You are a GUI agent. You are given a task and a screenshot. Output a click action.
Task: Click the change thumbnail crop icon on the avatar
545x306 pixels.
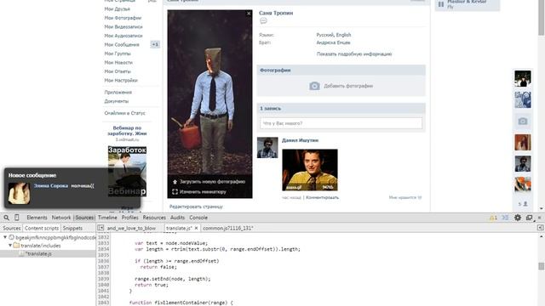click(175, 191)
